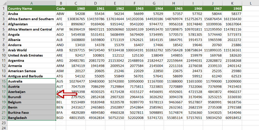Image resolution: width=259 pixels, height=130 pixels.
Task: Click the ARE code cell
Action: coord(61,55)
